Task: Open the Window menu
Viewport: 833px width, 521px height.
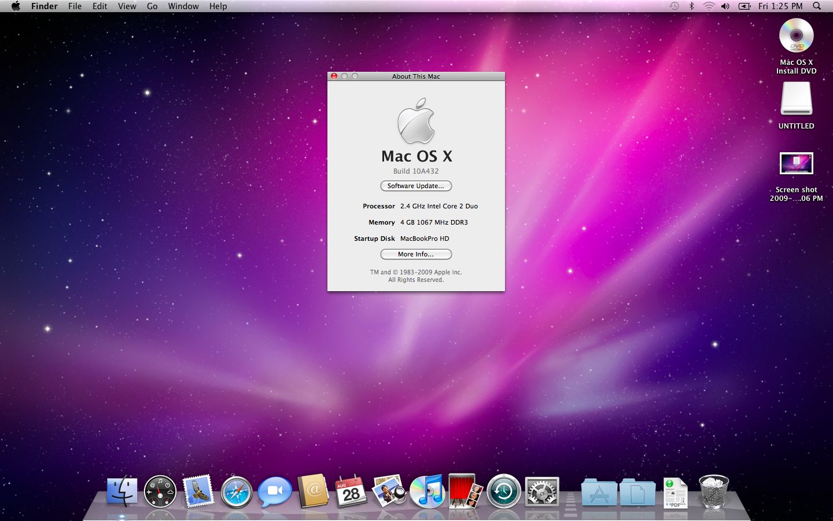Action: click(x=183, y=6)
